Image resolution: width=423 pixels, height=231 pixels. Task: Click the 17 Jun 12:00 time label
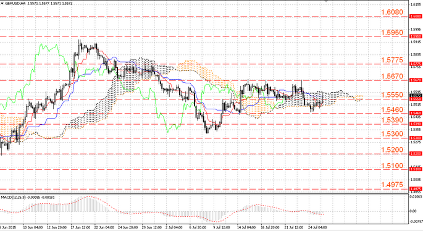[80, 227]
